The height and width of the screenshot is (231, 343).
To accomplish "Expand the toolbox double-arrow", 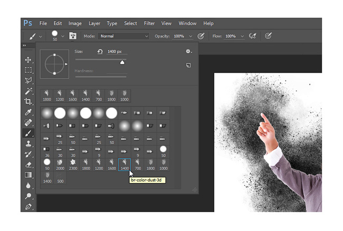I will pos(24,45).
